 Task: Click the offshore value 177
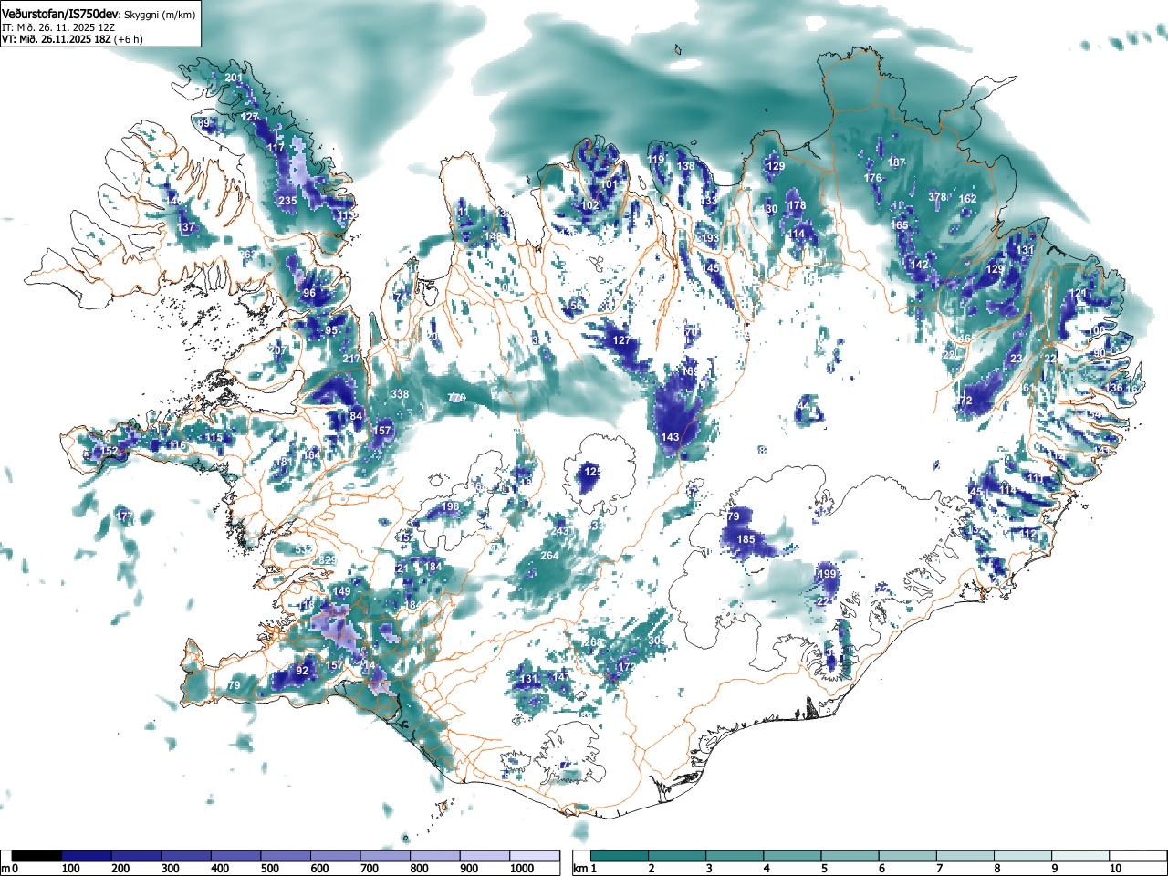125,517
